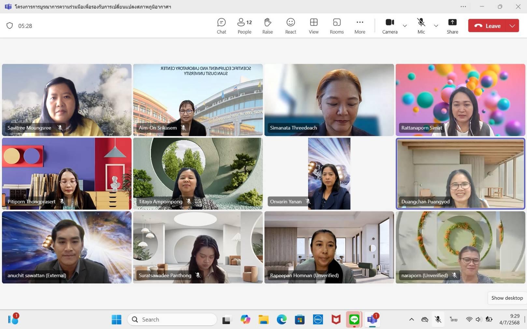Image resolution: width=527 pixels, height=329 pixels.
Task: Open breakout Rooms
Action: point(336,26)
